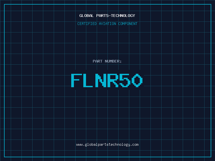
Task: Select the GLOBAL PARTS-TECHNOLOGY title text
Action: pyautogui.click(x=107, y=16)
